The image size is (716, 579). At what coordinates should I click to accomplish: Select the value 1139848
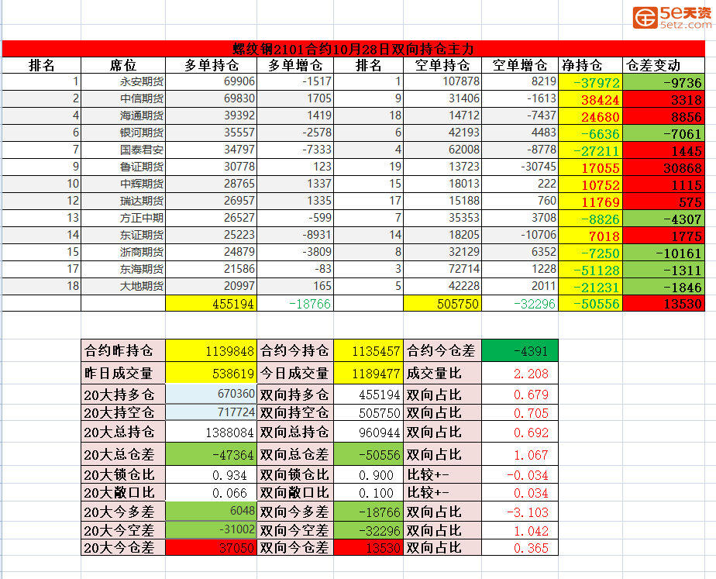(x=212, y=350)
